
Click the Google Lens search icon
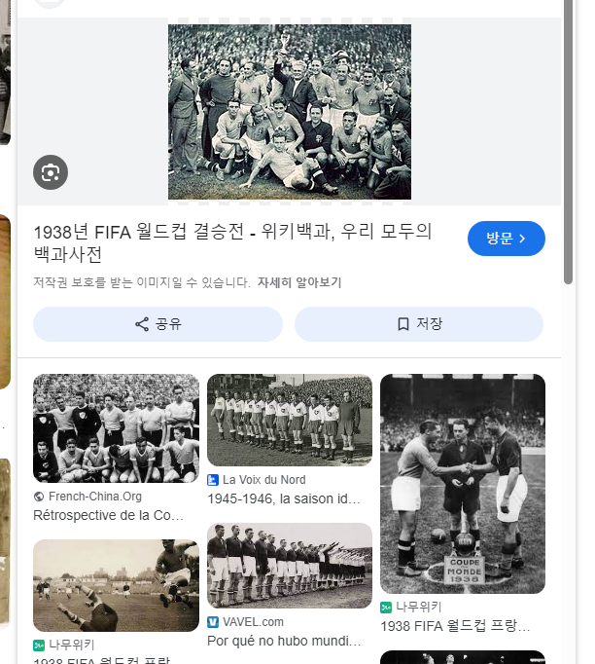[51, 172]
